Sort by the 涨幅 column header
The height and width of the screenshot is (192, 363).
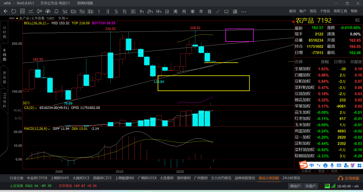325,62
